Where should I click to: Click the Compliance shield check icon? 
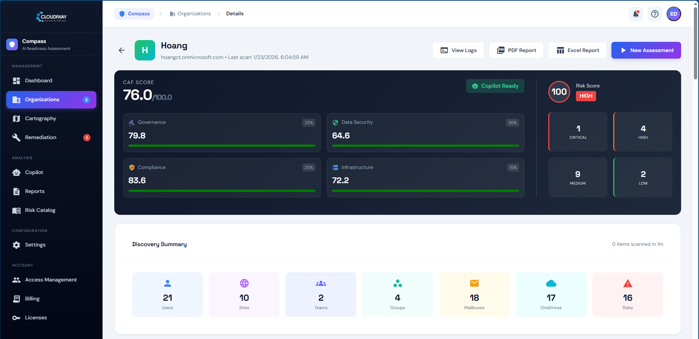tap(132, 167)
